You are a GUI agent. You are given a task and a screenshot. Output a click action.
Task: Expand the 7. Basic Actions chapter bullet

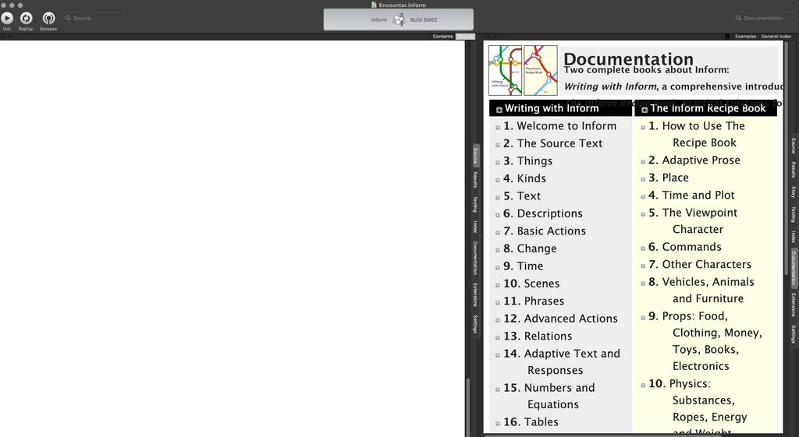tap(498, 233)
